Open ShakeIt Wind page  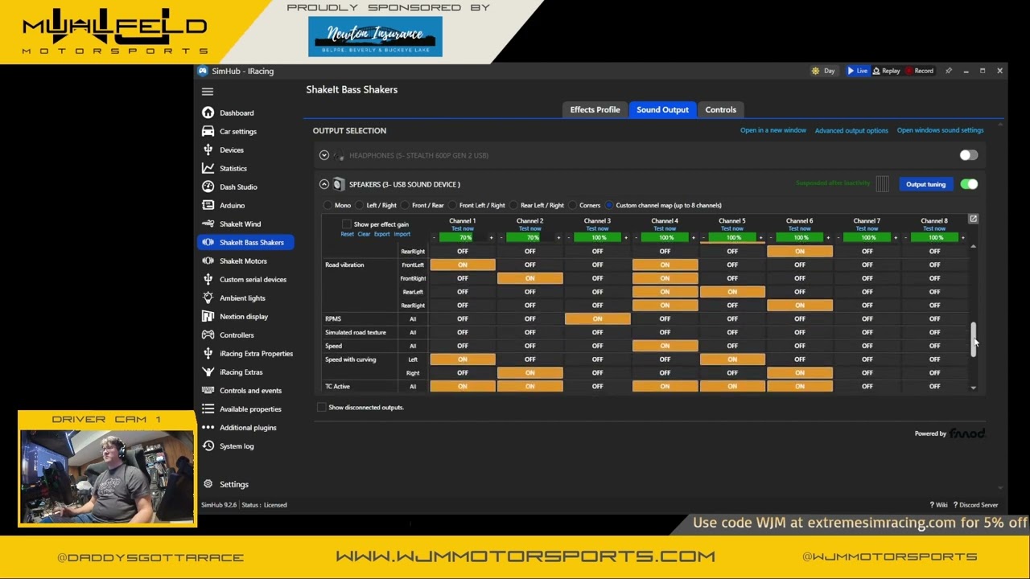point(240,224)
